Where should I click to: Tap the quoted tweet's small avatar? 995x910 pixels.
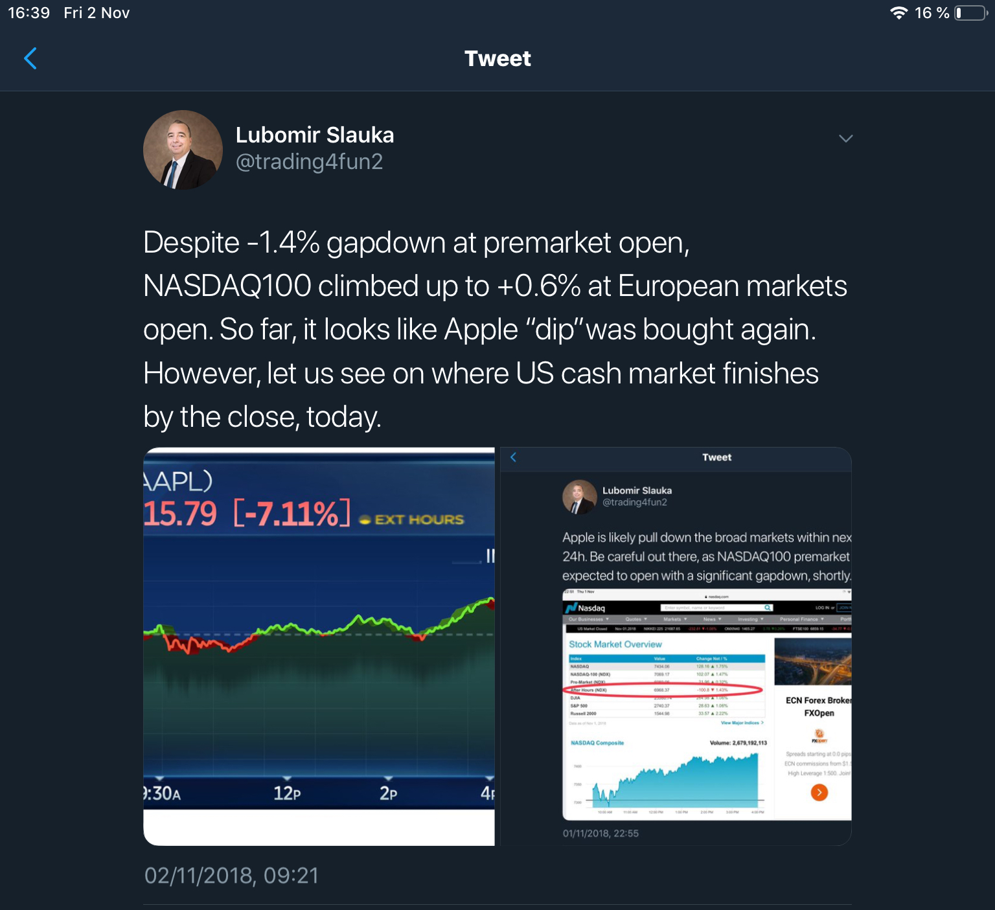[579, 497]
